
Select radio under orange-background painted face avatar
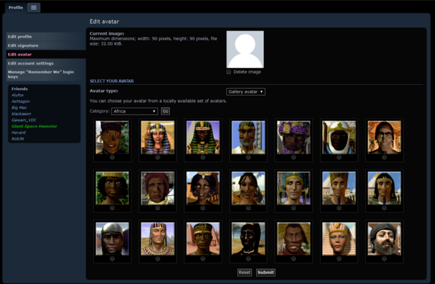(x=384, y=157)
